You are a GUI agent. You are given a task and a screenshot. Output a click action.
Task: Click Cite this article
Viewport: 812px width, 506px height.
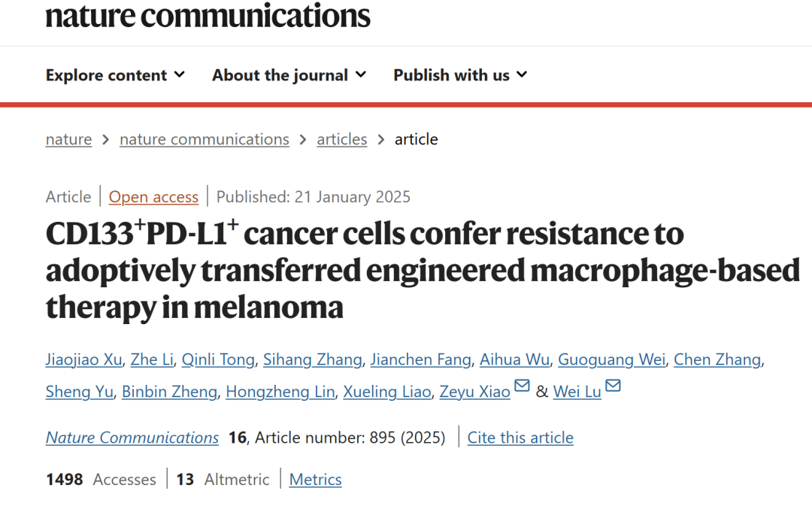(x=520, y=438)
